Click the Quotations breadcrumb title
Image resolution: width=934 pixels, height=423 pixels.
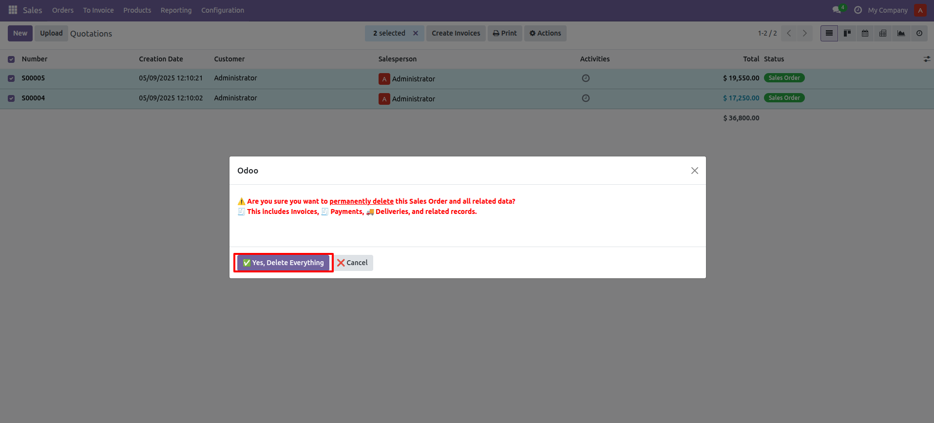91,34
